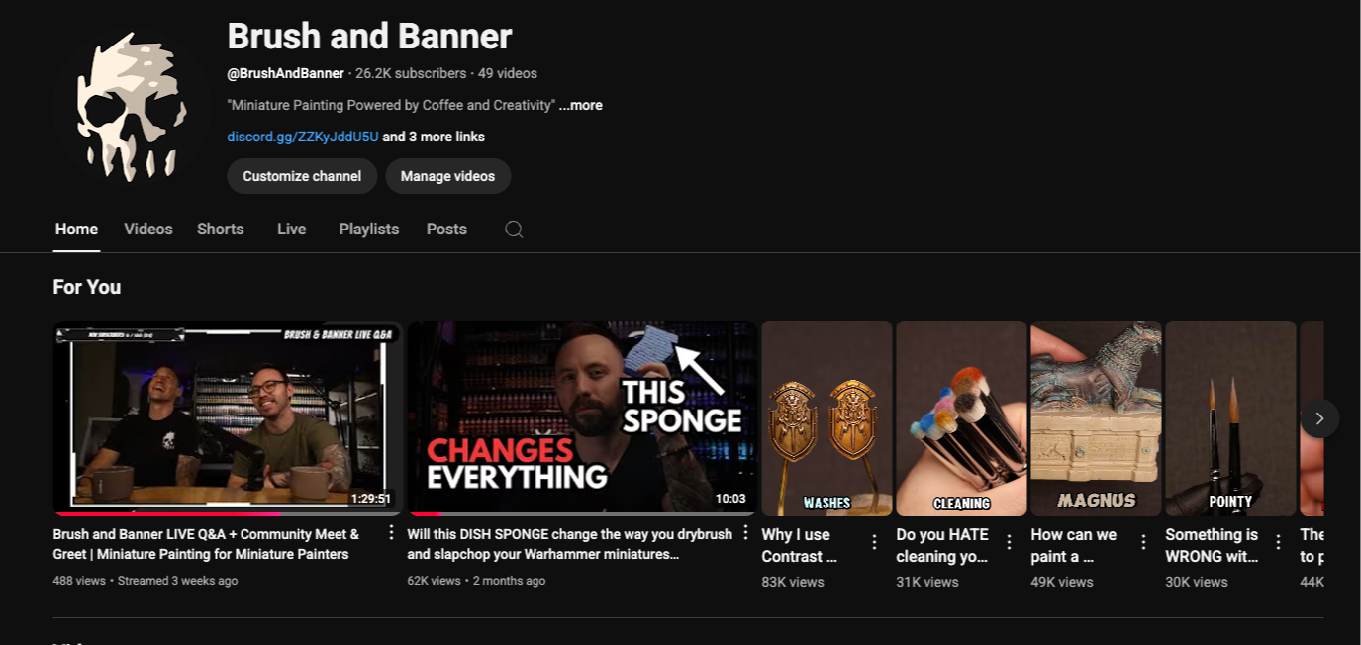Click title 'Brush and Banner LIVE Q&A + Community Meet'
The image size is (1361, 645).
click(x=206, y=544)
